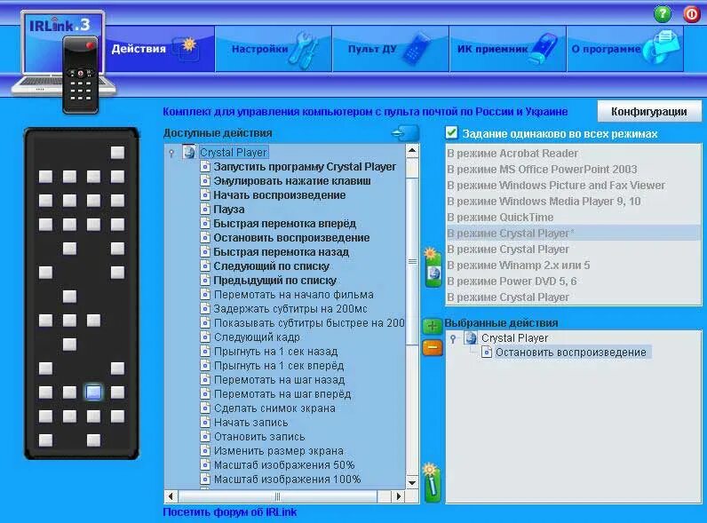Click the Конфигурации button
707x523 pixels.
[x=649, y=111]
